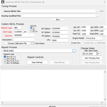
Task: Choose Any To 8.x repack type
Action: (5, 59)
